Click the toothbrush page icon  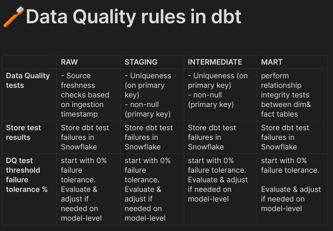(x=13, y=17)
